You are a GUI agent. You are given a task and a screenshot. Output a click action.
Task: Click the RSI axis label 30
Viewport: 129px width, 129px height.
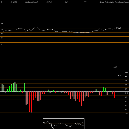click(2, 38)
